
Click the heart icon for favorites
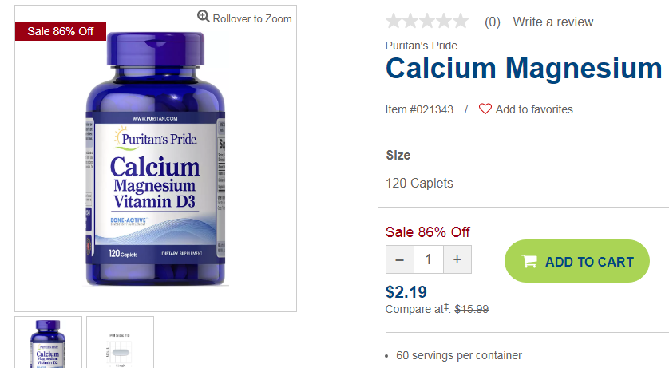pyautogui.click(x=485, y=109)
